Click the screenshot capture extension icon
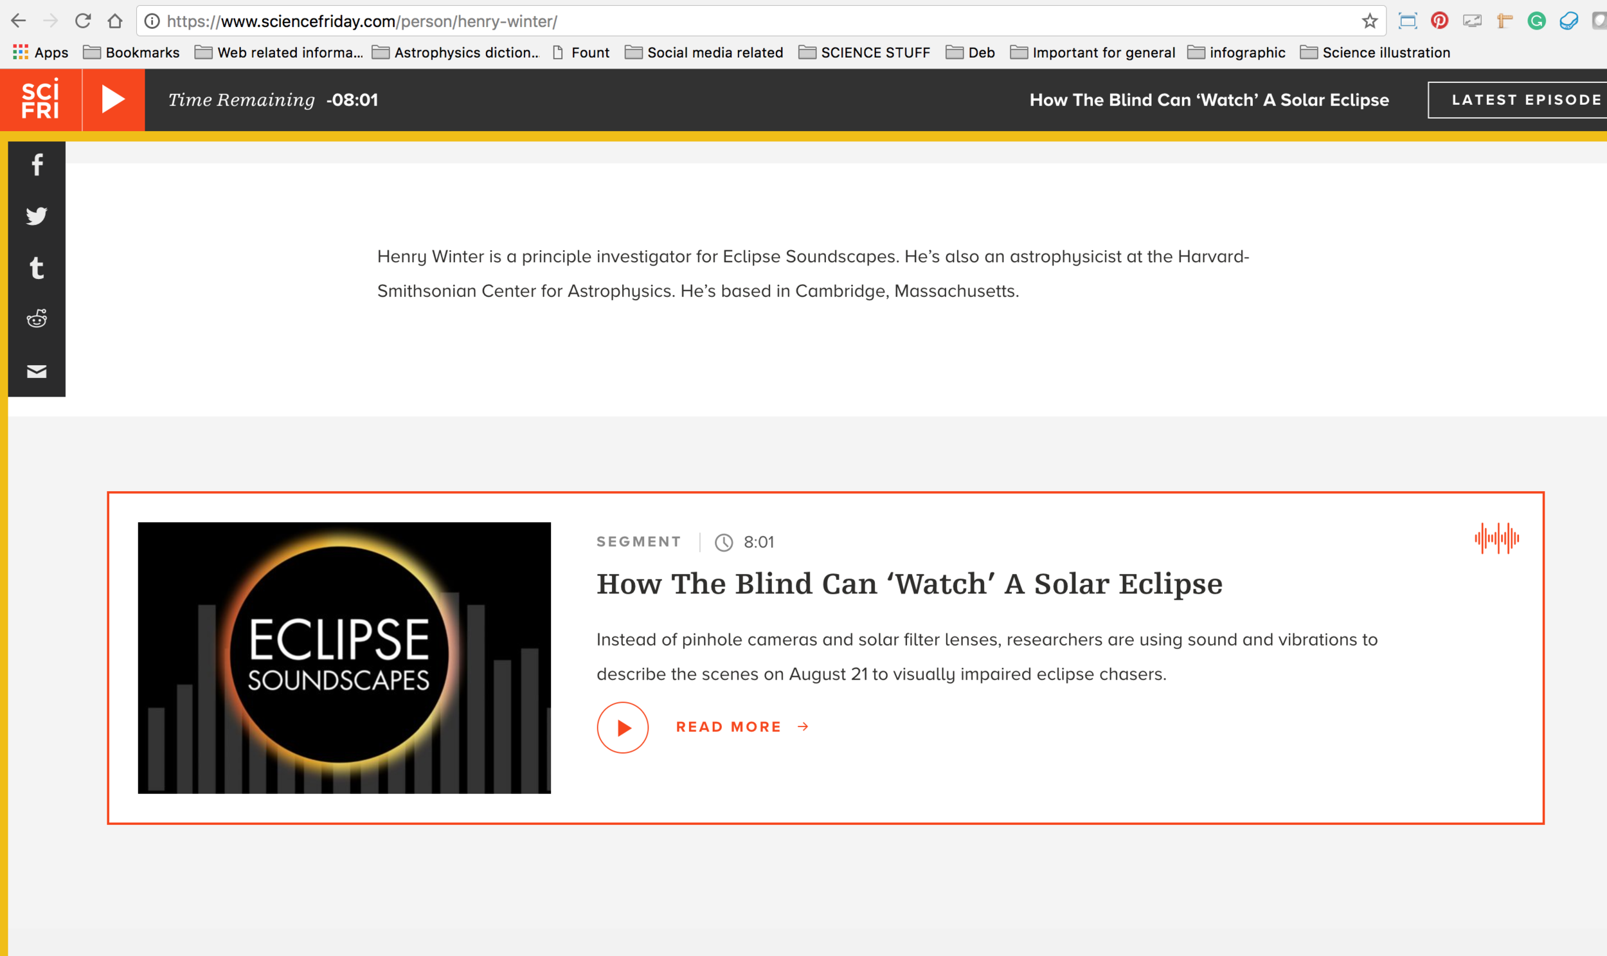 point(1408,21)
